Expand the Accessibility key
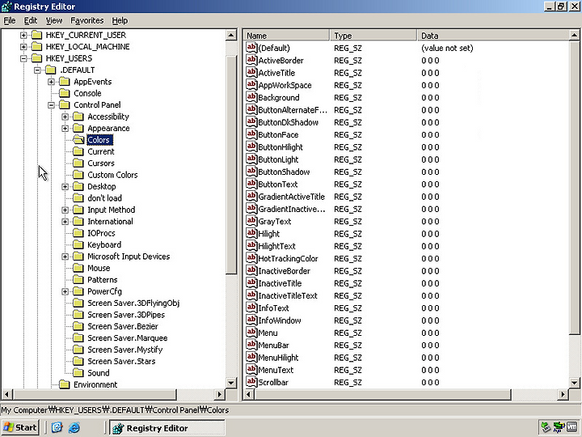Image resolution: width=582 pixels, height=437 pixels. [x=65, y=117]
